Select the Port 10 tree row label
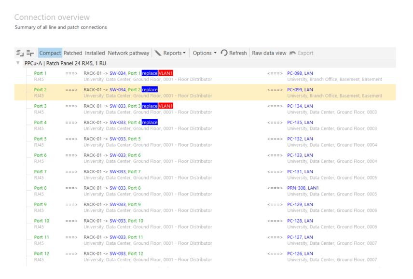The height and width of the screenshot is (279, 413). click(x=41, y=221)
